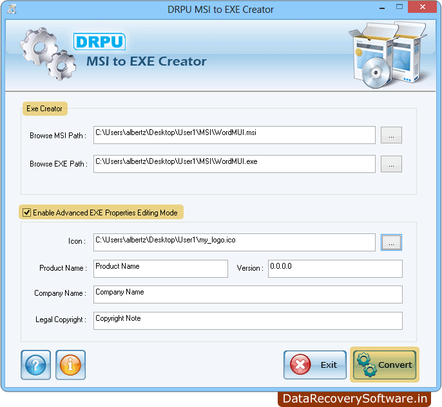Click the Exit button
Screen dimensions: 442x407
tap(315, 365)
